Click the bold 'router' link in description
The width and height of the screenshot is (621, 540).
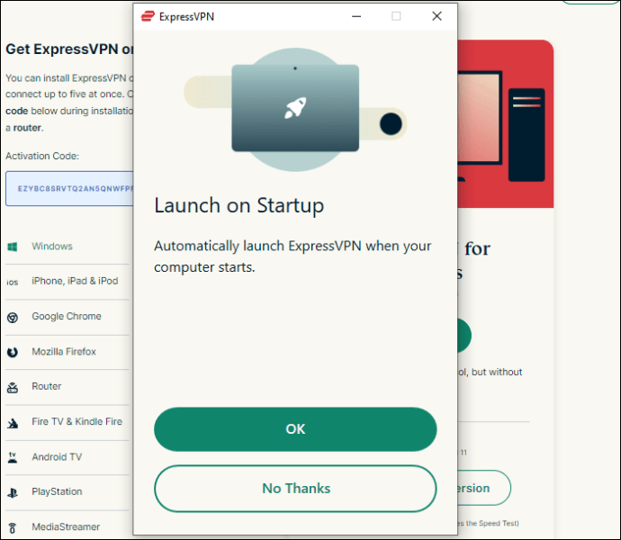(27, 128)
